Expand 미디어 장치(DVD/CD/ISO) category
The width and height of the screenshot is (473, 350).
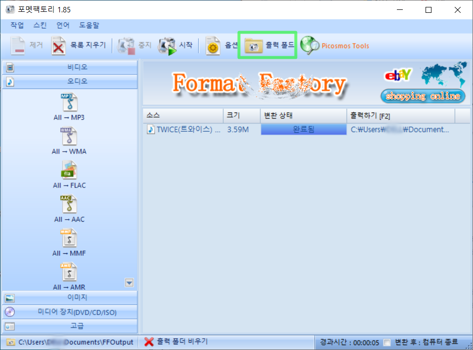point(70,312)
